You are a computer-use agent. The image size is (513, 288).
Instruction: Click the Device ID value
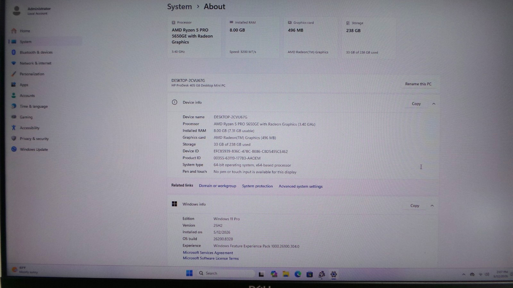(250, 151)
